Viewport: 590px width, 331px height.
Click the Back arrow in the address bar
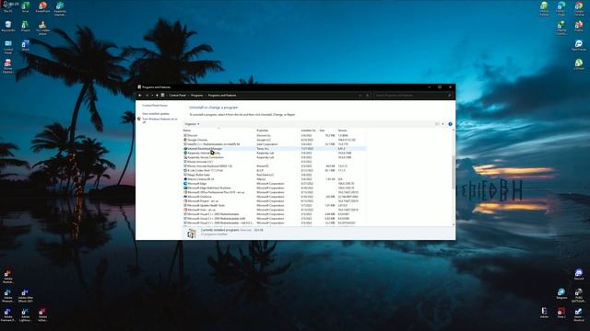140,96
